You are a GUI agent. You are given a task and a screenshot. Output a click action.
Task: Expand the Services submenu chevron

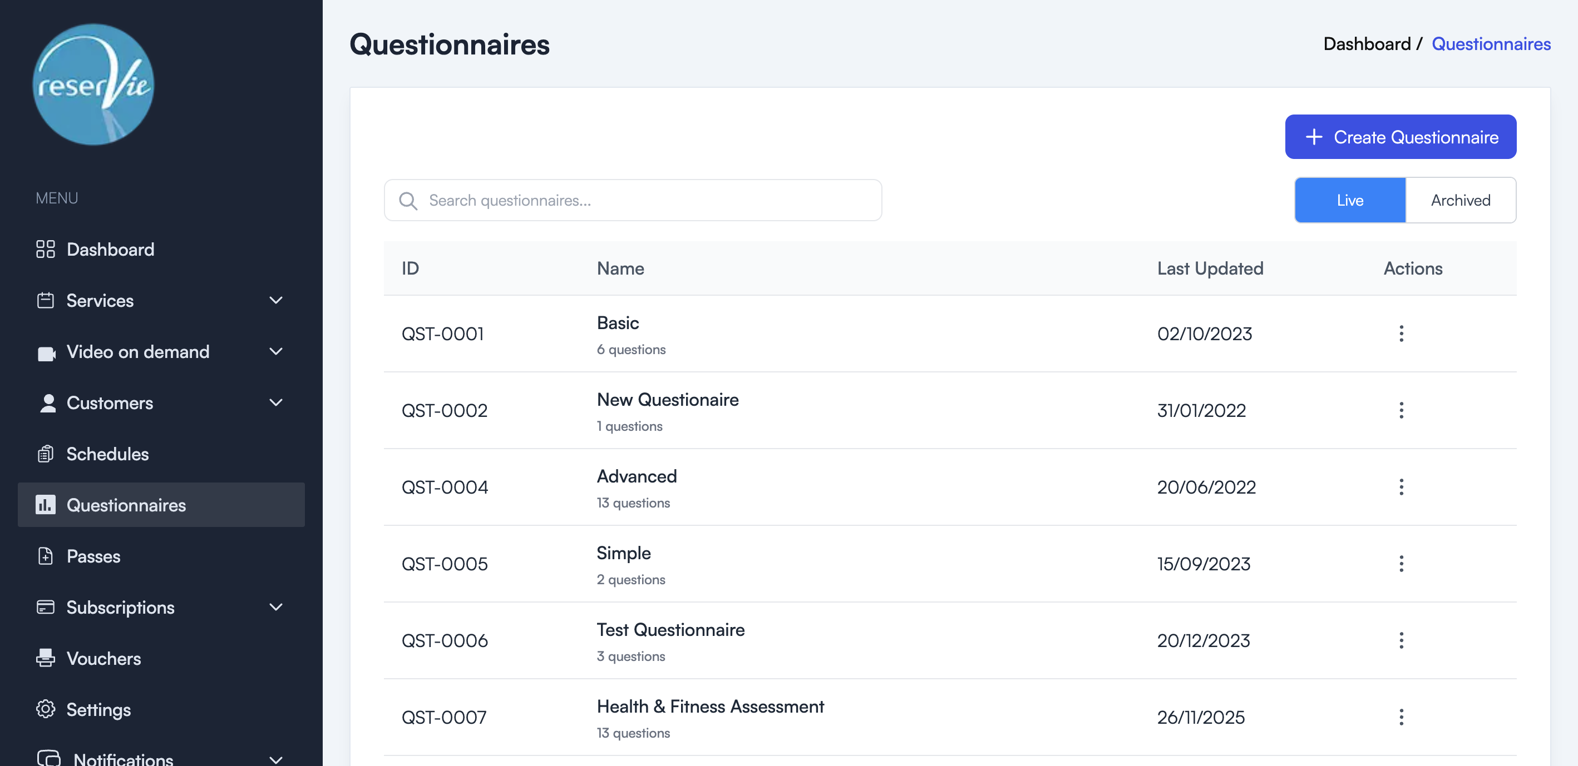[x=277, y=300]
